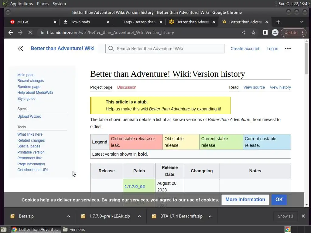Open Main page sidebar link

[26, 75]
